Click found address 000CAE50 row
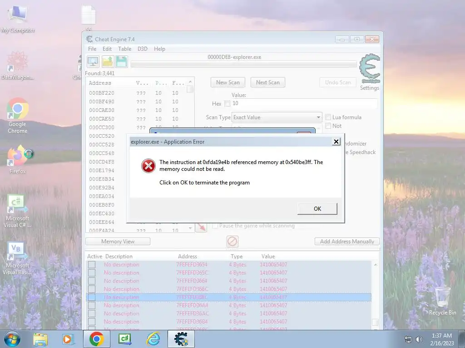The width and height of the screenshot is (465, 348). coord(136,119)
